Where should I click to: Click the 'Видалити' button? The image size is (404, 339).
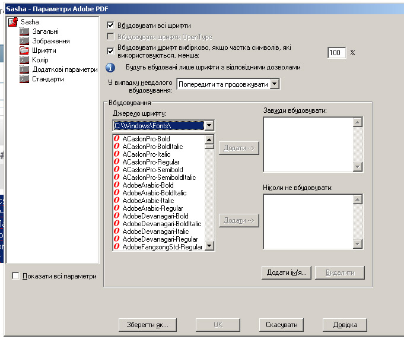coord(340,273)
